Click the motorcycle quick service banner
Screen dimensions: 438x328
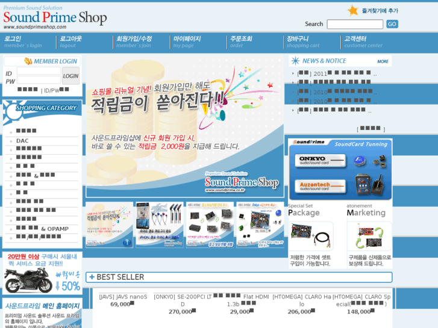pyautogui.click(x=42, y=273)
